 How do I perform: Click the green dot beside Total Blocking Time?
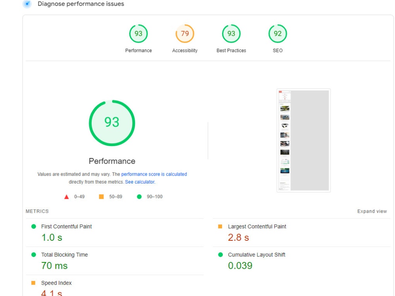coord(34,255)
